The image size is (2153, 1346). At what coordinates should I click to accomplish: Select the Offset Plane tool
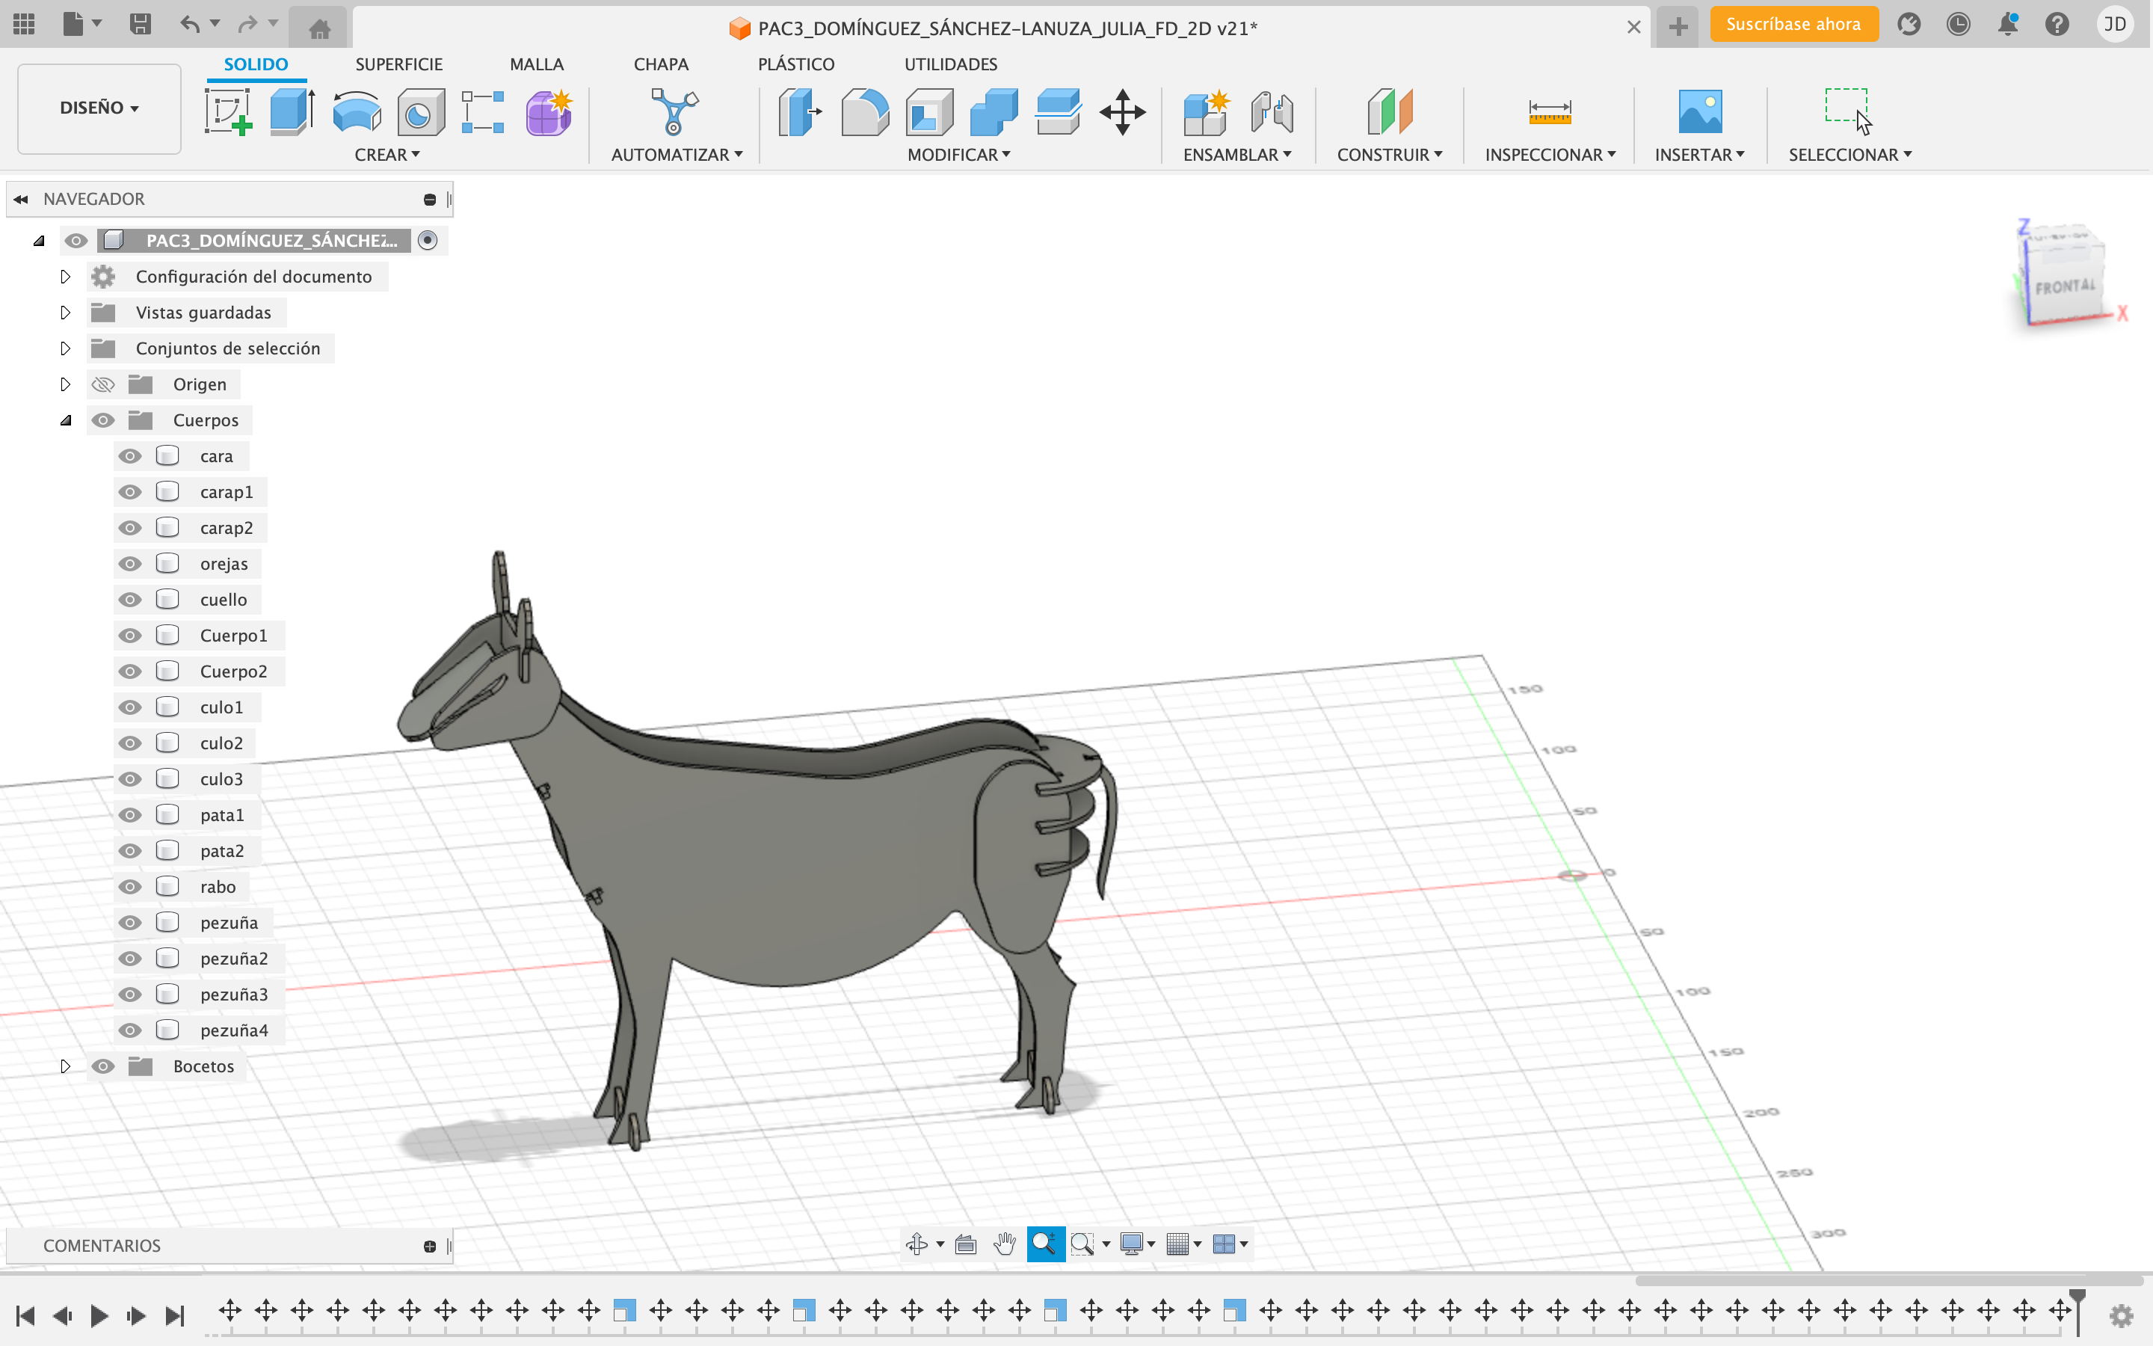(1390, 112)
